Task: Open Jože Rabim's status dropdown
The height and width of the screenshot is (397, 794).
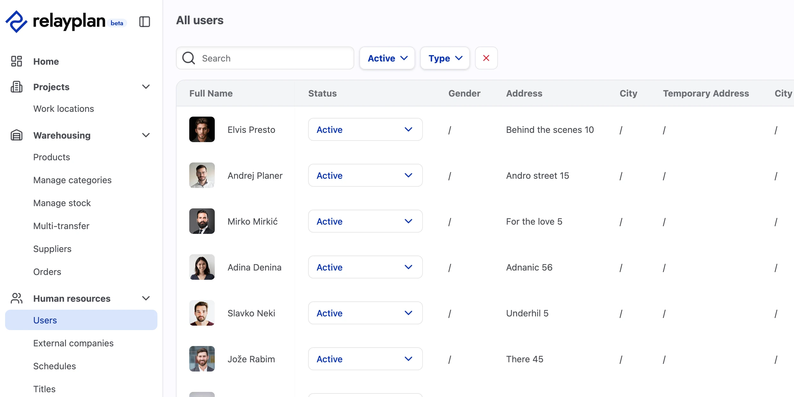Action: click(x=365, y=359)
